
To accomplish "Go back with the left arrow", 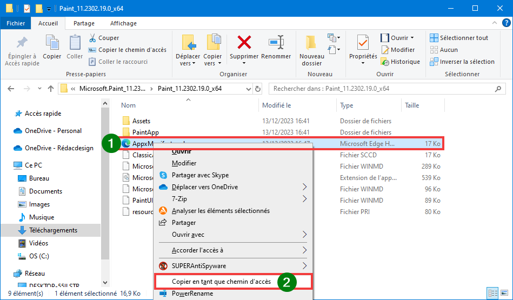I will click(x=11, y=89).
